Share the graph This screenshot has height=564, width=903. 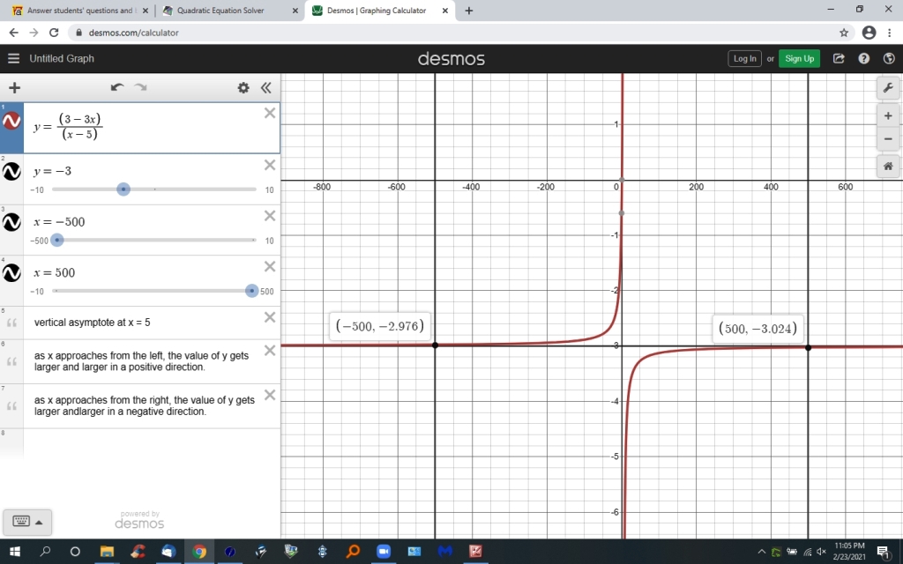[839, 58]
